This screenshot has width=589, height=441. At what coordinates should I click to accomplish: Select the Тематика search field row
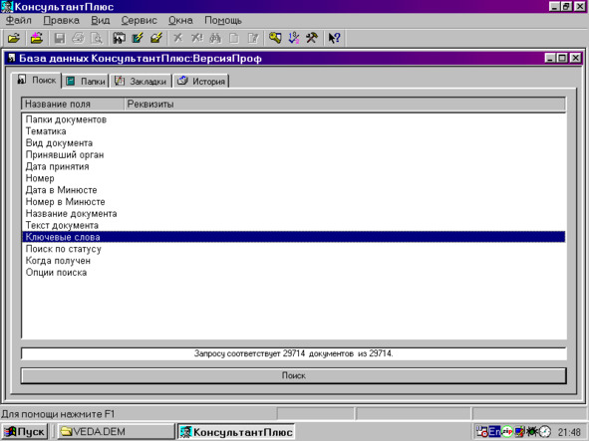point(293,131)
